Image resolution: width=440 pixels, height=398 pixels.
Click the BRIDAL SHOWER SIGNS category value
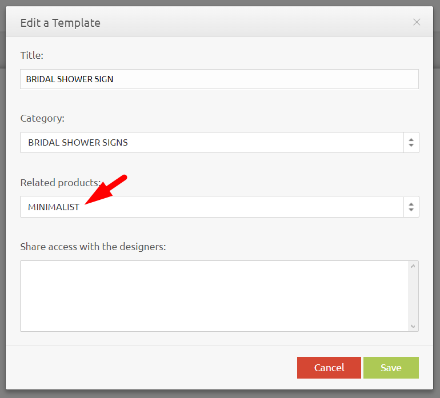pyautogui.click(x=78, y=143)
